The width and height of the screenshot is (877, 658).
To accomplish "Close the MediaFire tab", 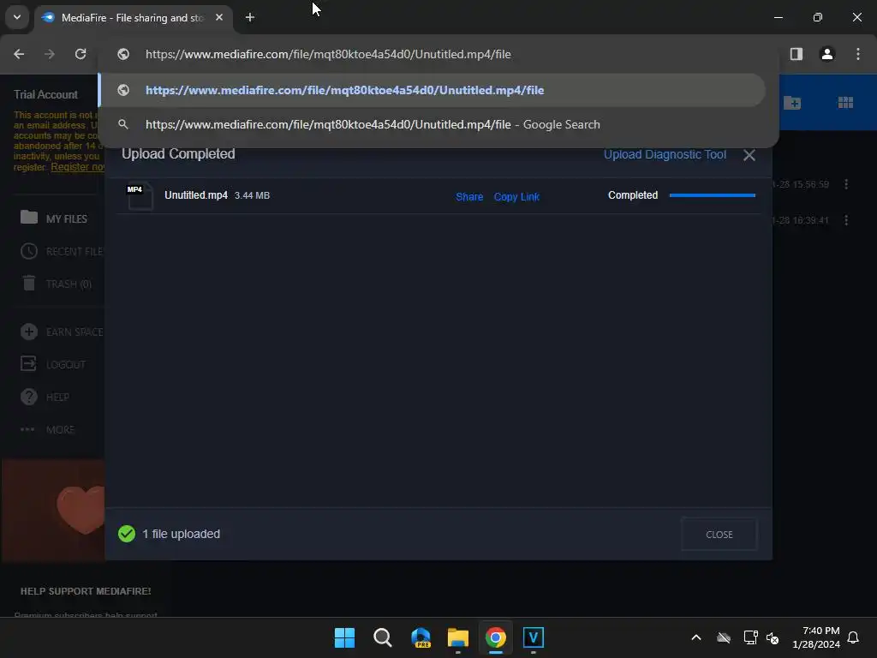I will pos(219,18).
